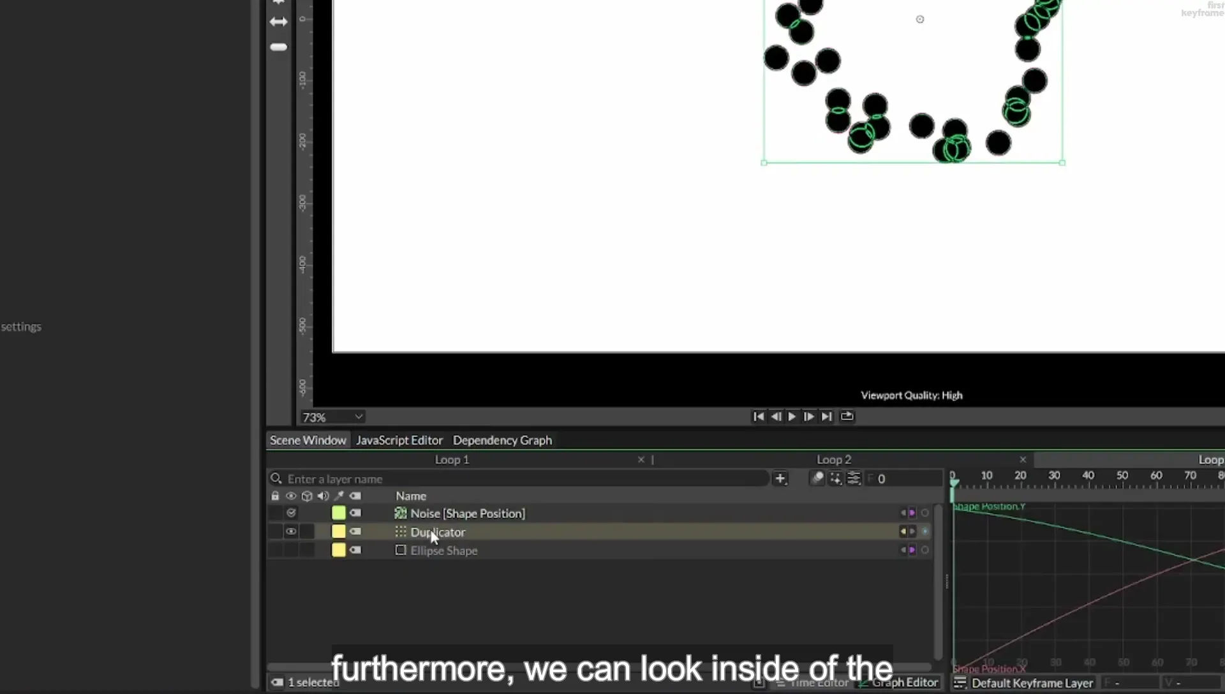Open the 73% zoom level dropdown

coord(332,417)
